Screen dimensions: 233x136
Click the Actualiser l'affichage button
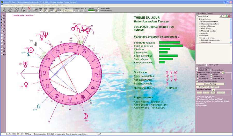(x=210, y=84)
